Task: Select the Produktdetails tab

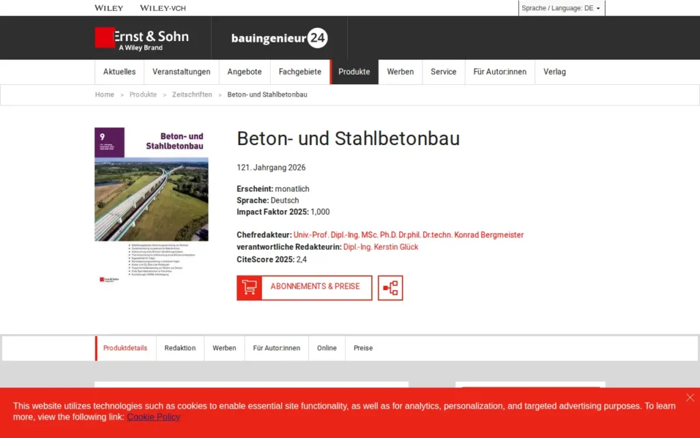Action: pos(125,348)
